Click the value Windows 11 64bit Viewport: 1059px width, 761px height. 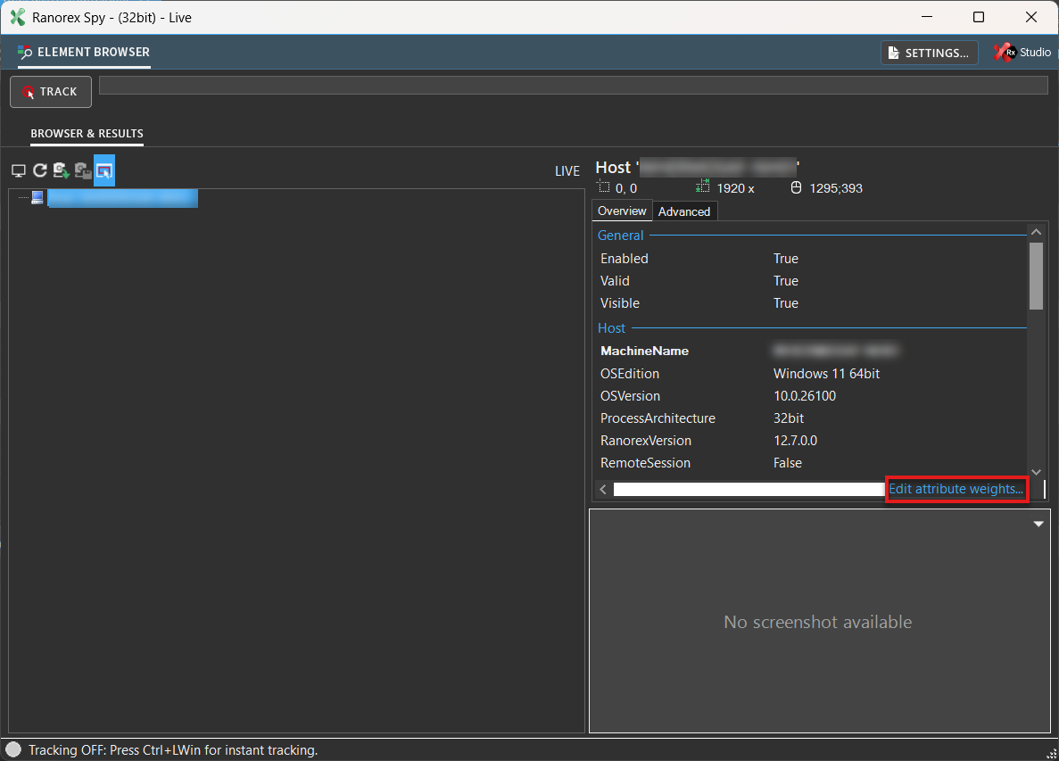(x=826, y=374)
